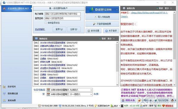Expand the arrow on 登录到12306 button
This screenshot has width=178, height=109.
(x=117, y=10)
